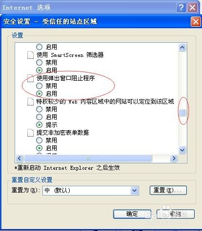202x231 pixels.
Task: Open the 重置为 level dropdown
Action: (x=134, y=190)
